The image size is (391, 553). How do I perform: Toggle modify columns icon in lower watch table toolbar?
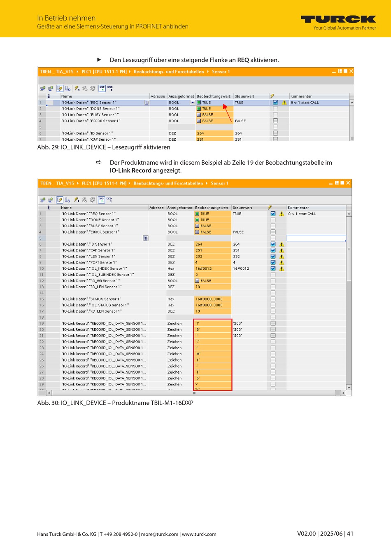click(60, 200)
